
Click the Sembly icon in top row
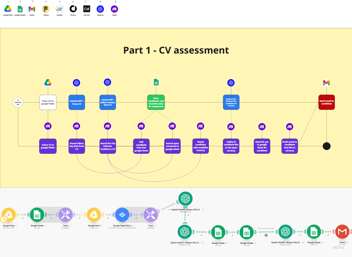[59, 9]
